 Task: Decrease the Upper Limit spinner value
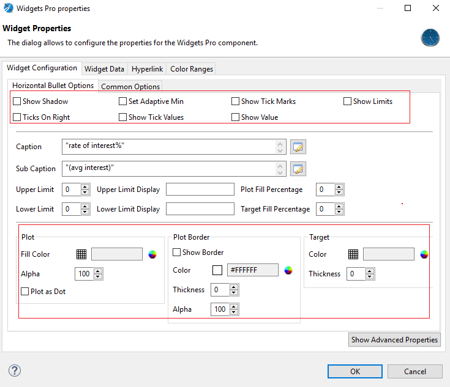(85, 193)
